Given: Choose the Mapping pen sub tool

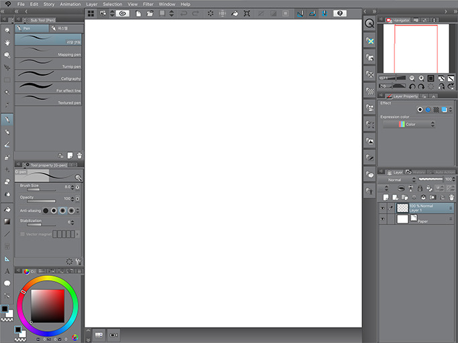Looking at the screenshot, I should click(48, 52).
